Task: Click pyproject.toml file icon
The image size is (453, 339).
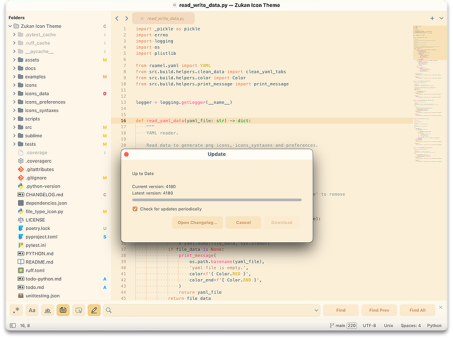Action: click(x=21, y=237)
